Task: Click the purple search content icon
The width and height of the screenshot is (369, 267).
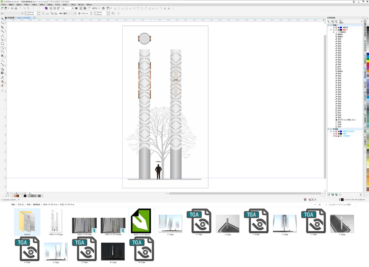Action: (46, 8)
